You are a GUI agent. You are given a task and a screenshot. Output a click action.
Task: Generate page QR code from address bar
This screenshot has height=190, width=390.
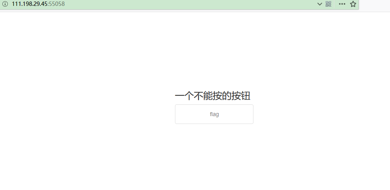(328, 4)
